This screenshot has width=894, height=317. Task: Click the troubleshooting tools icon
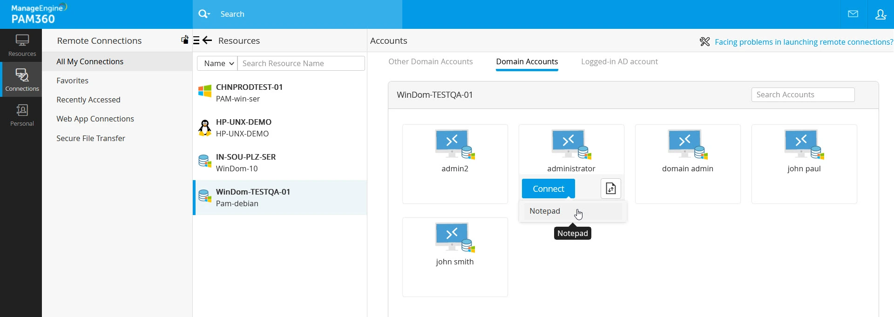point(704,42)
